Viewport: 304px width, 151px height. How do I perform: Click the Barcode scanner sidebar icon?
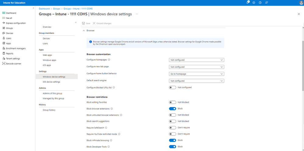coord(4,63)
